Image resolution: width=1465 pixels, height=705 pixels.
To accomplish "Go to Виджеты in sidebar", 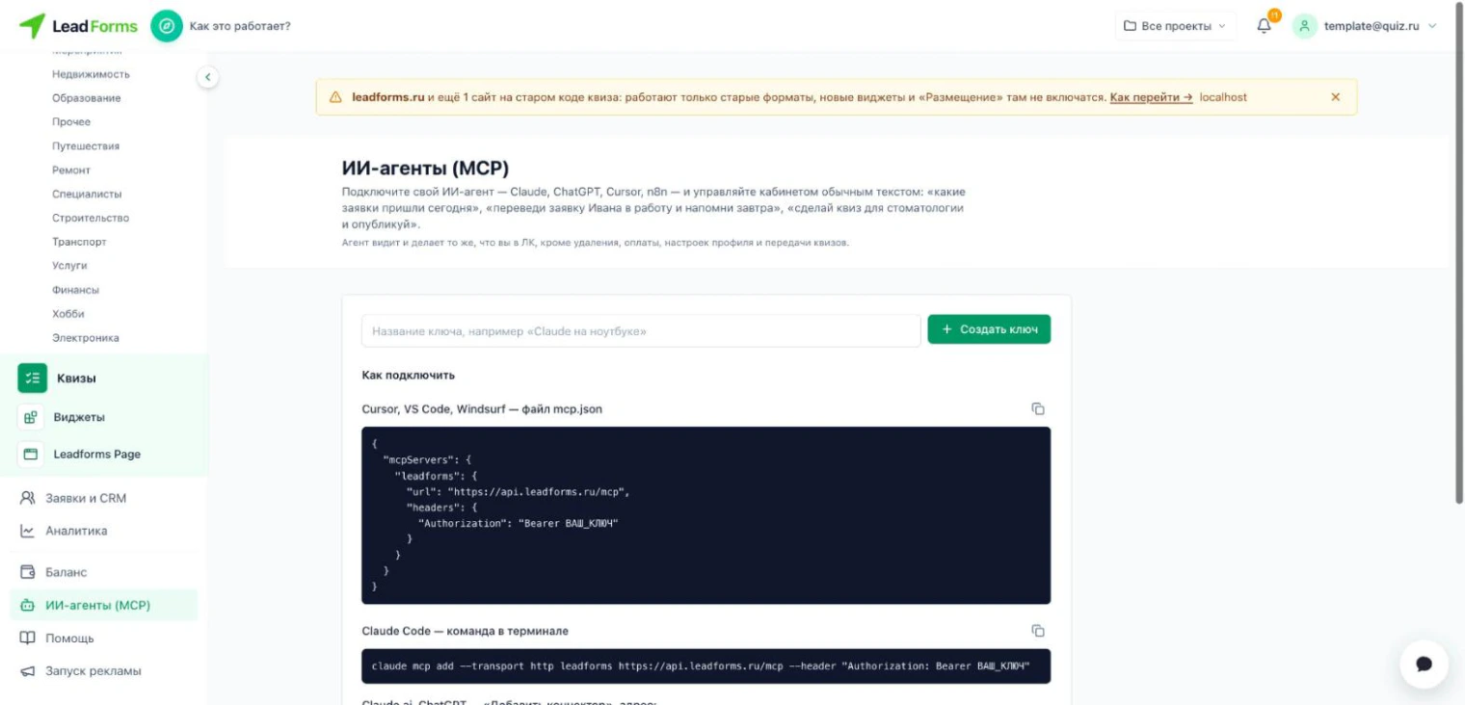I will pos(79,417).
